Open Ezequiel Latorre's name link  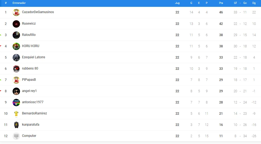(x=33, y=57)
